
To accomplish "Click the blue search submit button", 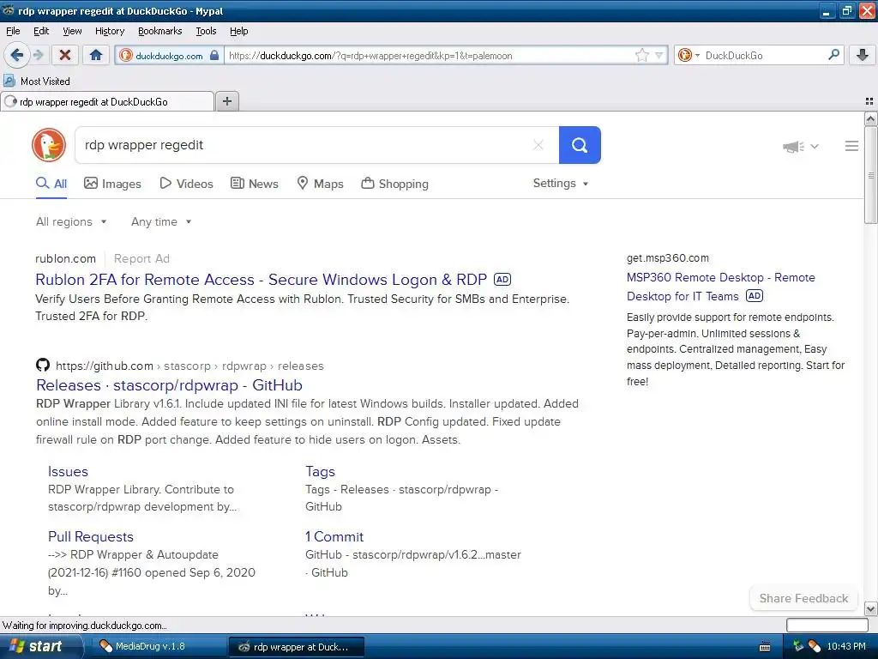I will [580, 145].
